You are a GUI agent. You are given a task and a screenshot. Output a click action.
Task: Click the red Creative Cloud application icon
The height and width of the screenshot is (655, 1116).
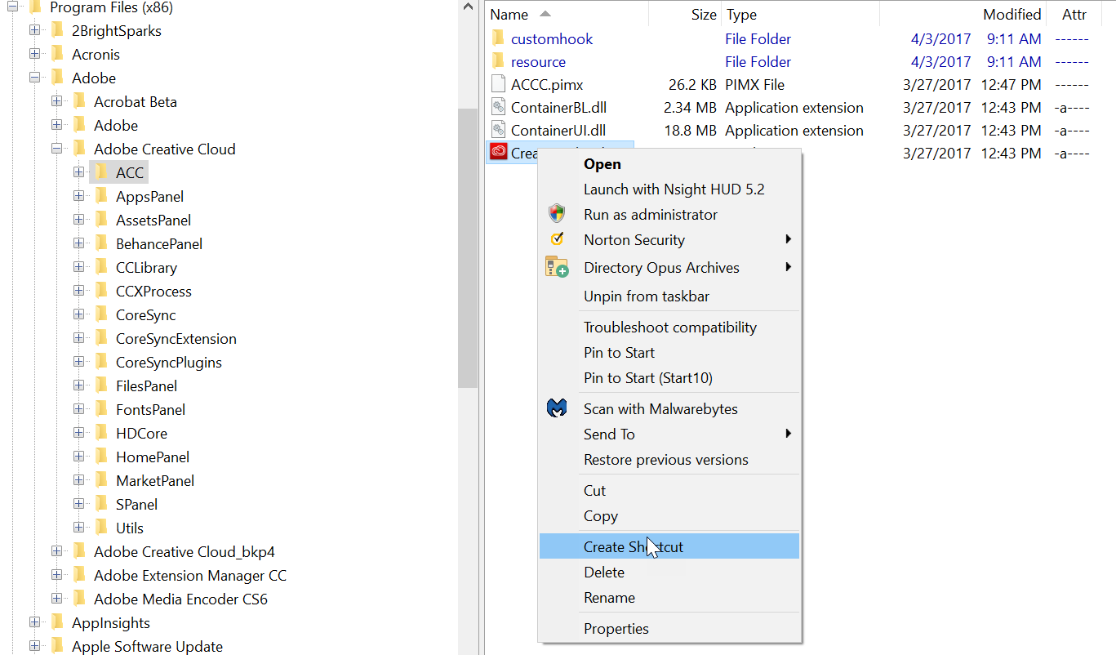pyautogui.click(x=498, y=152)
